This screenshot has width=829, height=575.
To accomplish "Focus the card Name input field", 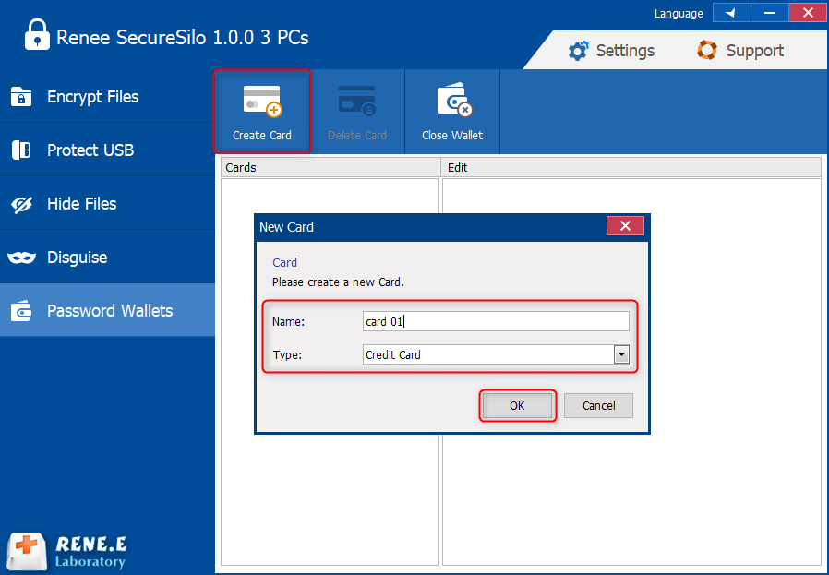I will (x=495, y=321).
